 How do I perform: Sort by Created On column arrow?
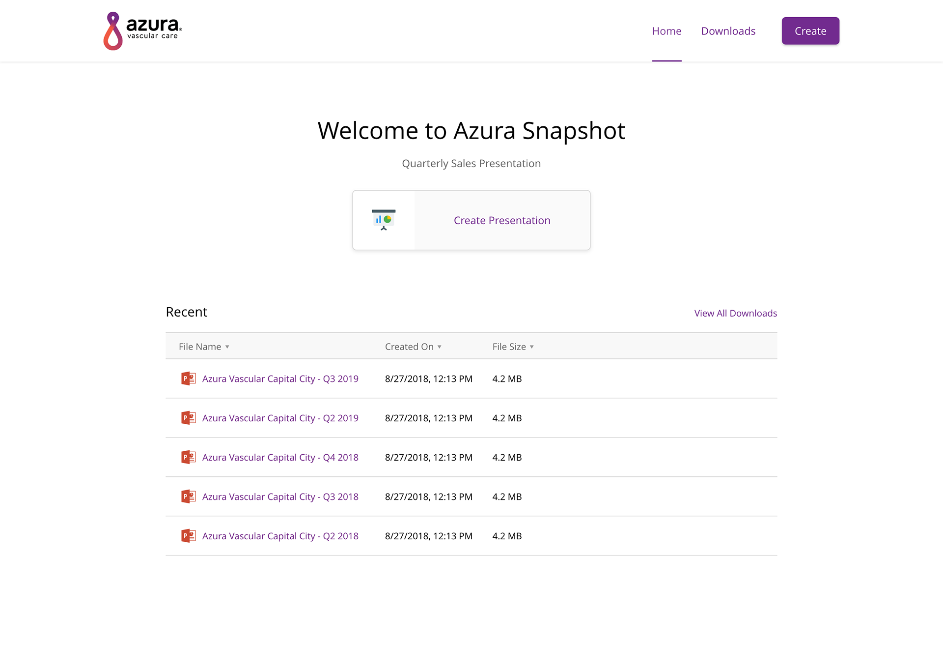(x=440, y=347)
